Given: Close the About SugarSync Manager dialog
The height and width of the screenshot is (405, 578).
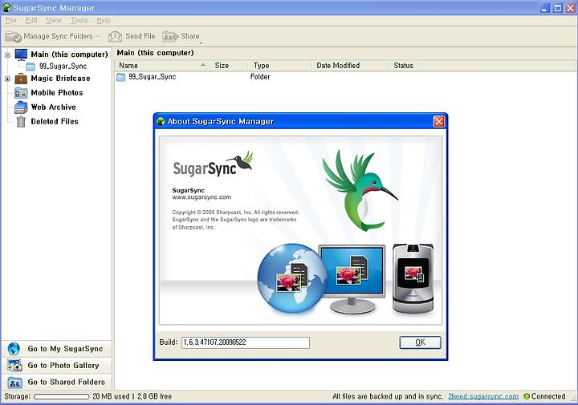Looking at the screenshot, I should 438,121.
